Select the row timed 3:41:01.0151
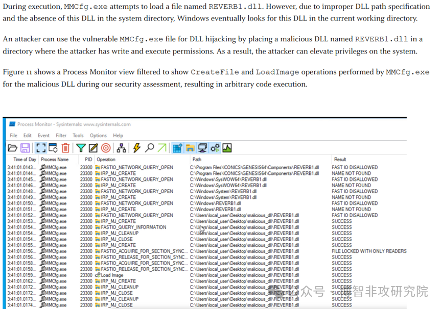This screenshot has width=442, height=309. (x=207, y=209)
